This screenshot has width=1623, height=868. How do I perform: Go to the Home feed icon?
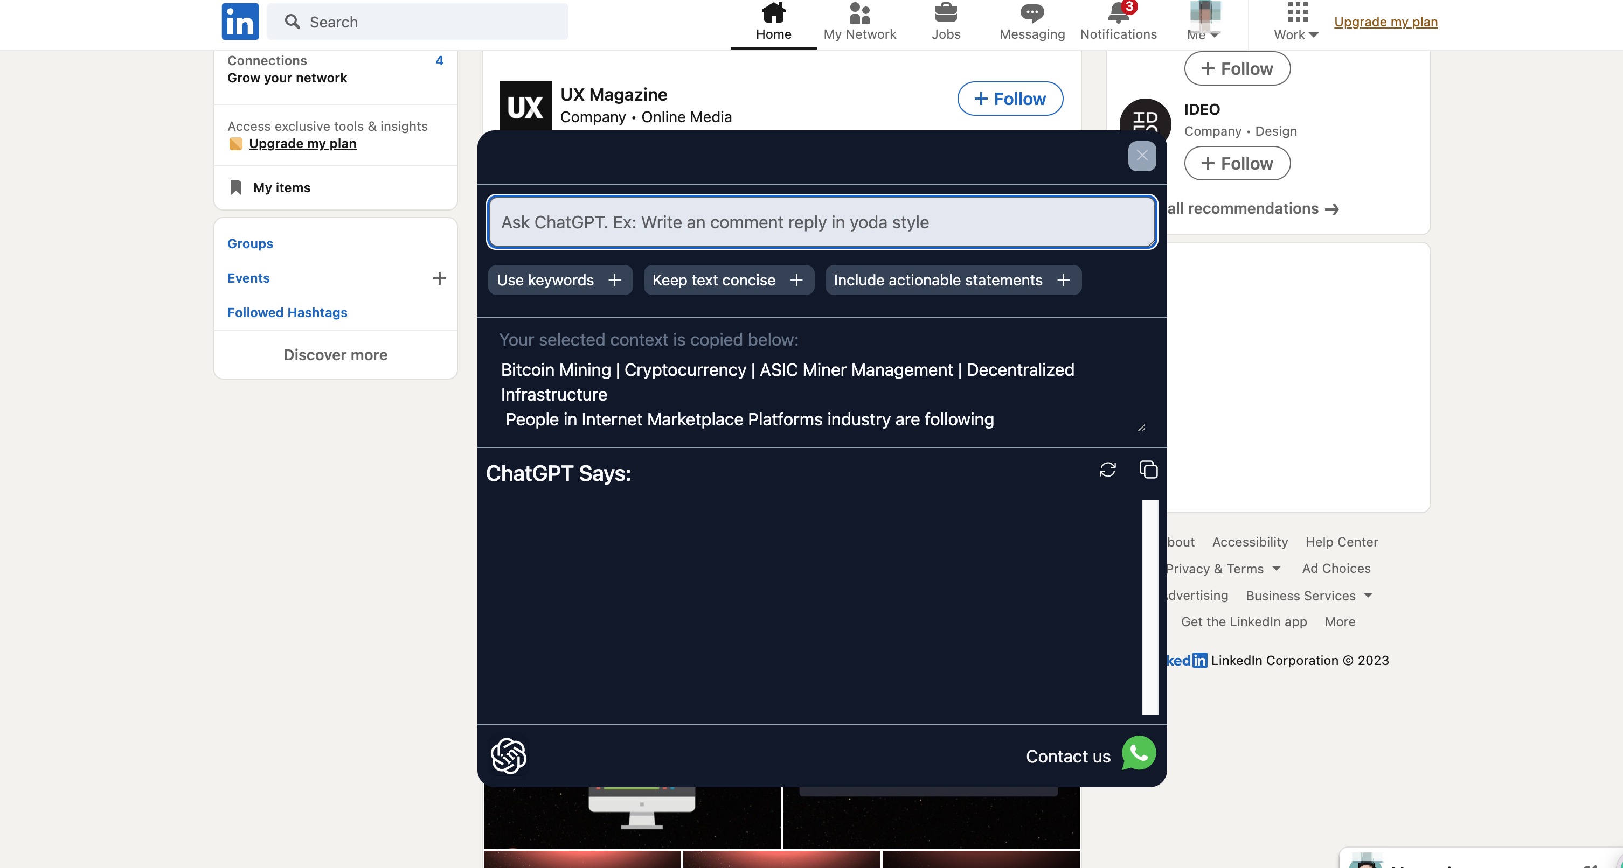point(773,12)
